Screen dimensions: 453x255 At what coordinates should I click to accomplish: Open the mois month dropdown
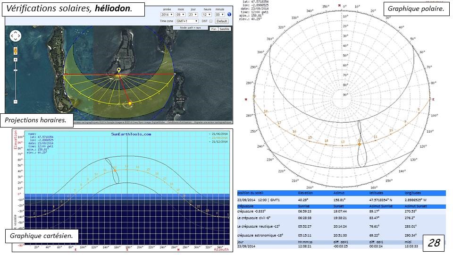180,15
